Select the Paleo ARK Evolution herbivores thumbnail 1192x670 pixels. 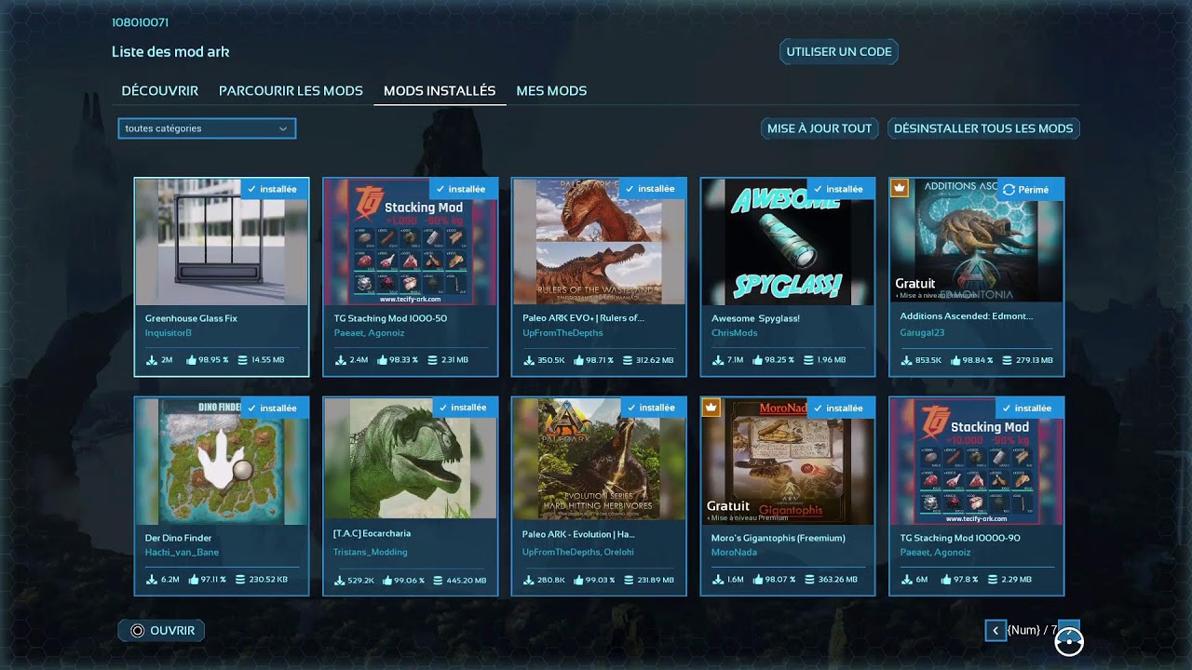(600, 460)
